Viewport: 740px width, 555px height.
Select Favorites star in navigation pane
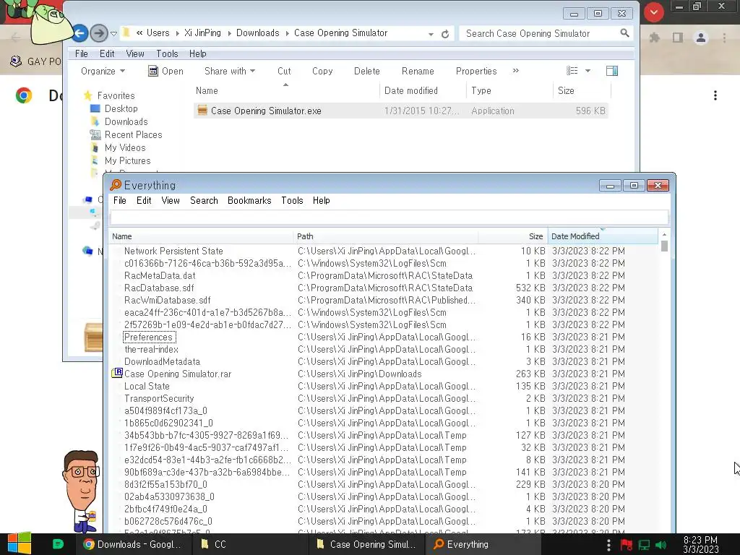pos(87,95)
